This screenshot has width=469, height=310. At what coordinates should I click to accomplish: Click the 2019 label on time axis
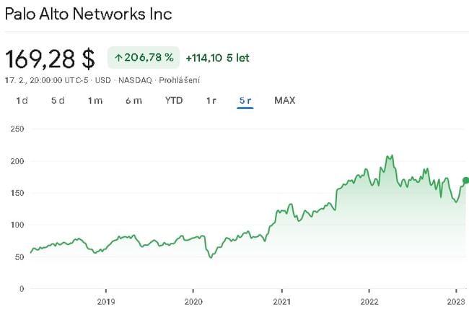[x=105, y=301]
